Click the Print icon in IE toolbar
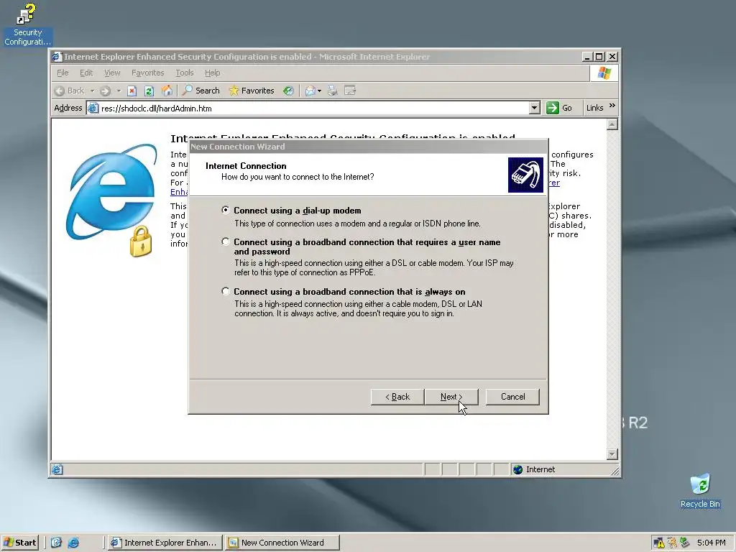Image resolution: width=736 pixels, height=552 pixels. 332,91
